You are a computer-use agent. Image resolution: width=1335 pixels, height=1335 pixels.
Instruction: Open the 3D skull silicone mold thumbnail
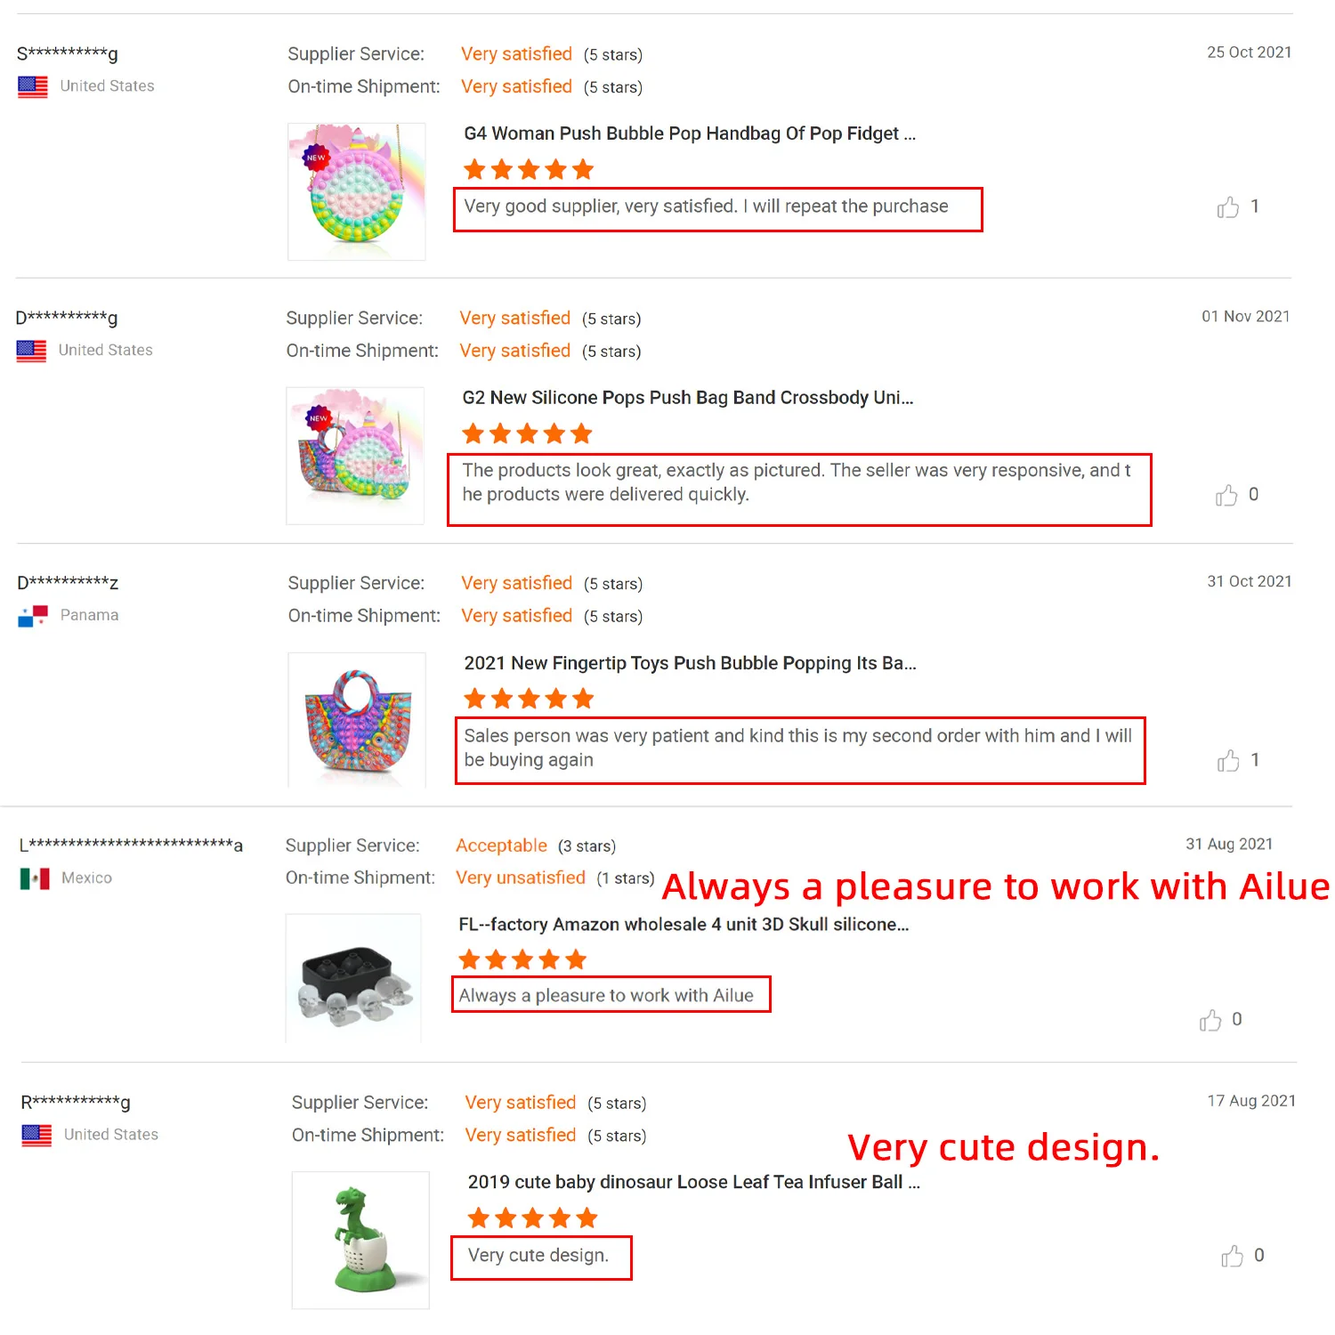coord(353,977)
